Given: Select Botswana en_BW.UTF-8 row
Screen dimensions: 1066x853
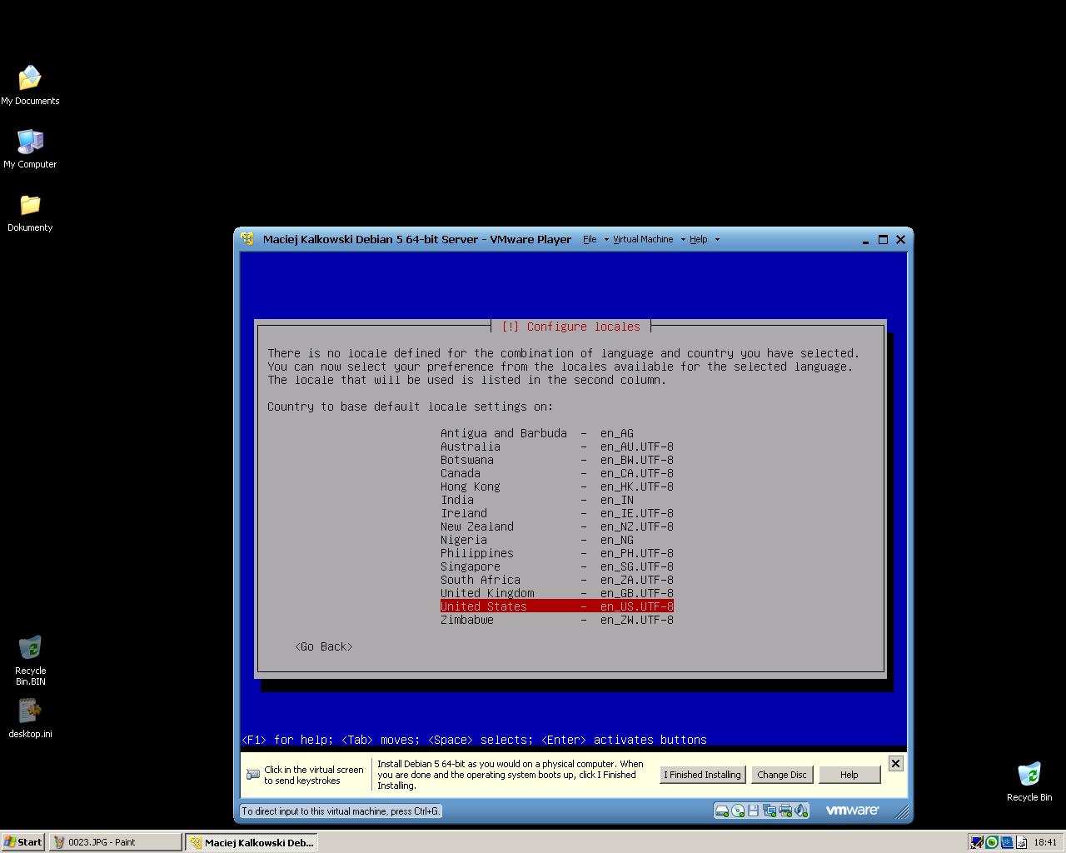Looking at the screenshot, I should 556,460.
